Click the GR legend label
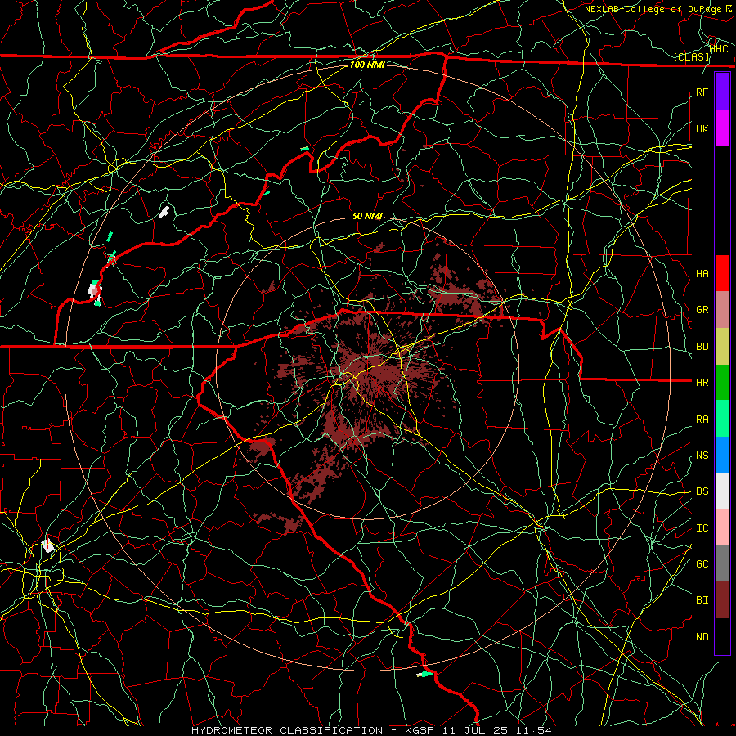 coord(702,310)
